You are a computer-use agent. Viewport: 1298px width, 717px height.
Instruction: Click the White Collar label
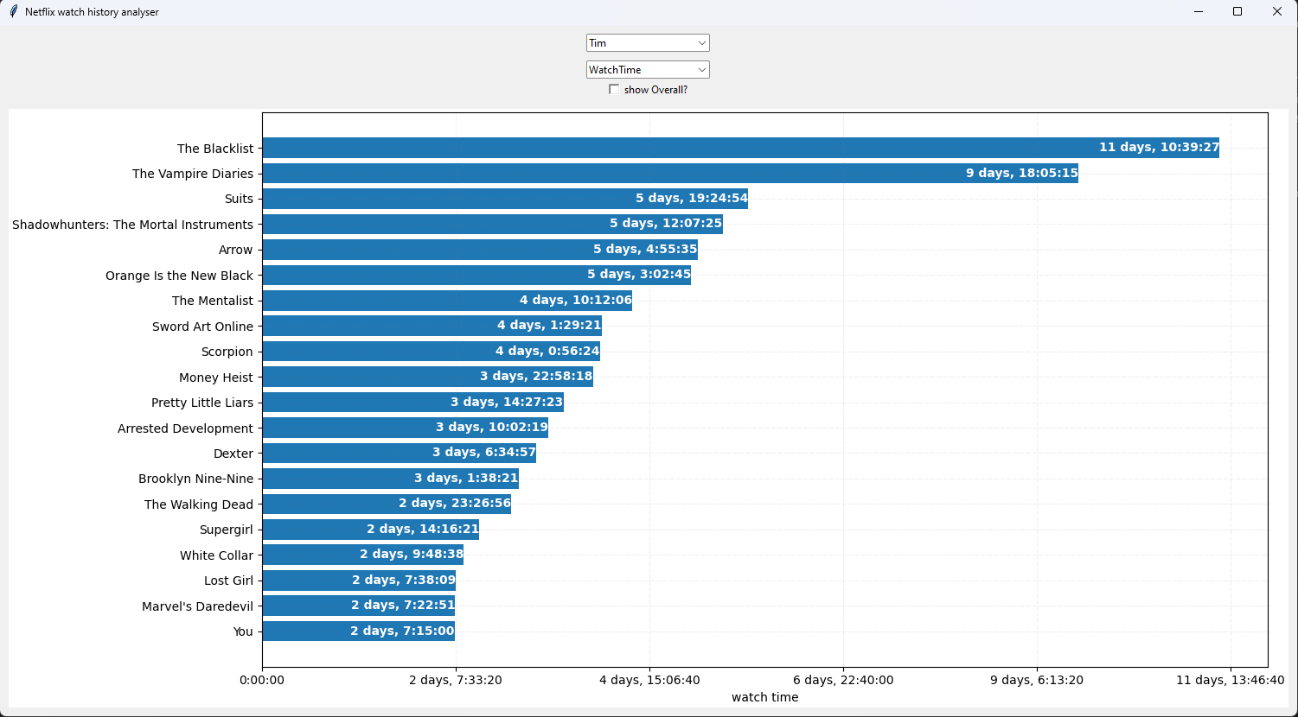(217, 555)
